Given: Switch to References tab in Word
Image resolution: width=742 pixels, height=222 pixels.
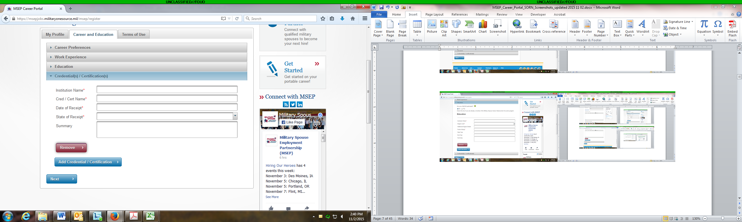Looking at the screenshot, I should [x=460, y=14].
